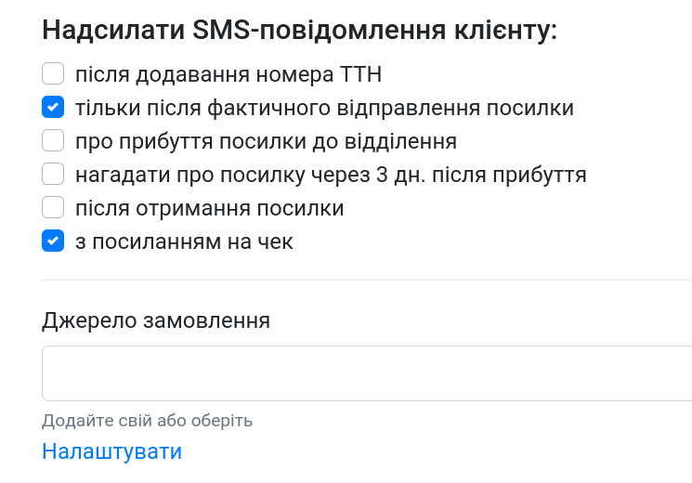
Task: Click the 'Джерело замовлення' field label
Action: pos(156,321)
